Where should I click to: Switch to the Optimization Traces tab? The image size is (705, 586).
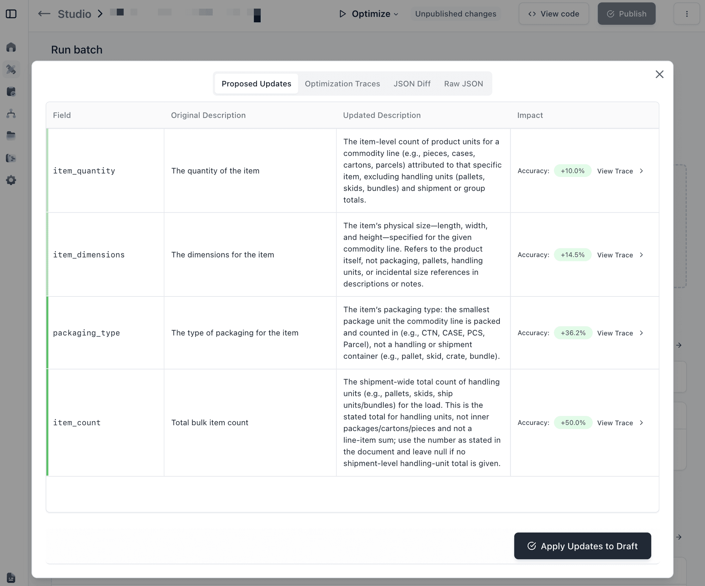342,84
